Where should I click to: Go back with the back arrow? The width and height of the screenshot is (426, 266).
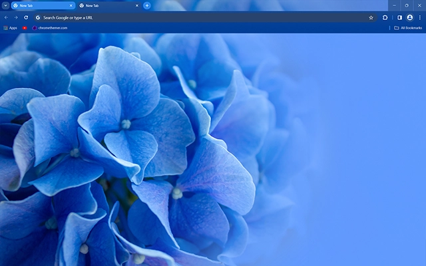point(6,18)
